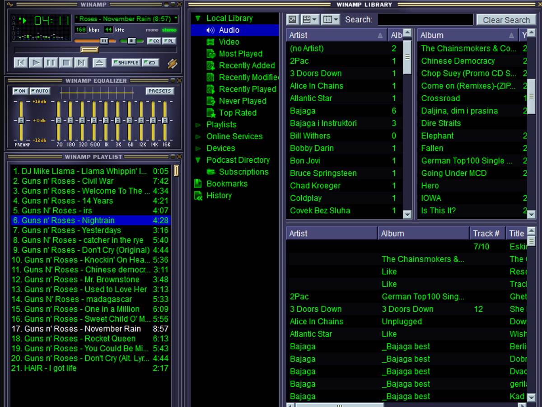Open the Top Rated smart view

pyautogui.click(x=237, y=113)
